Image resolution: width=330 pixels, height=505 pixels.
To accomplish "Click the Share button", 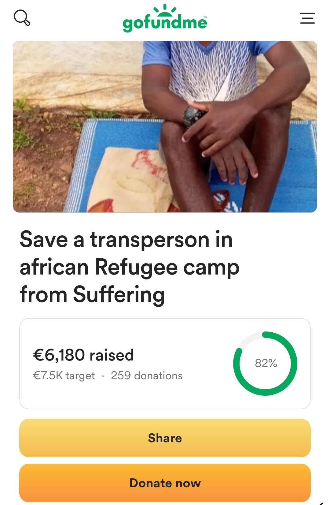I will (x=165, y=438).
